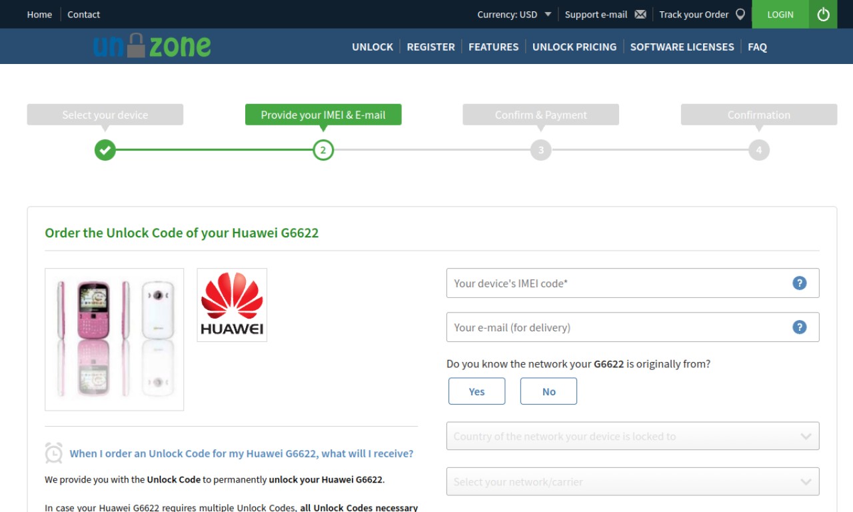Click the Support e-mail link text
853x512 pixels.
point(596,14)
